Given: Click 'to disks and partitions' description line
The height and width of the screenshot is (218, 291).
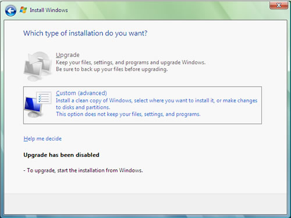Looking at the screenshot, I should (x=83, y=108).
